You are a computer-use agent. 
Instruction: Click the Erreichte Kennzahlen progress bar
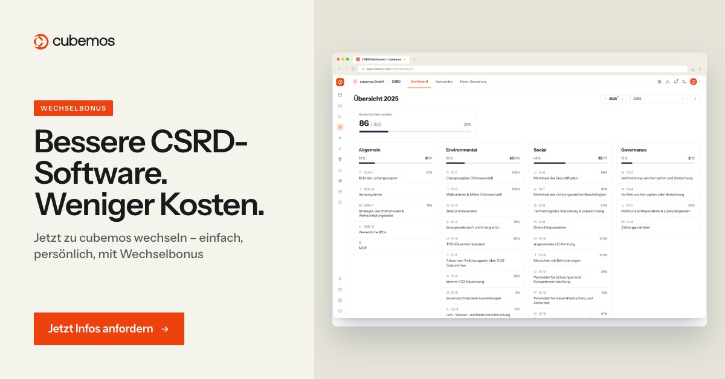pos(415,131)
